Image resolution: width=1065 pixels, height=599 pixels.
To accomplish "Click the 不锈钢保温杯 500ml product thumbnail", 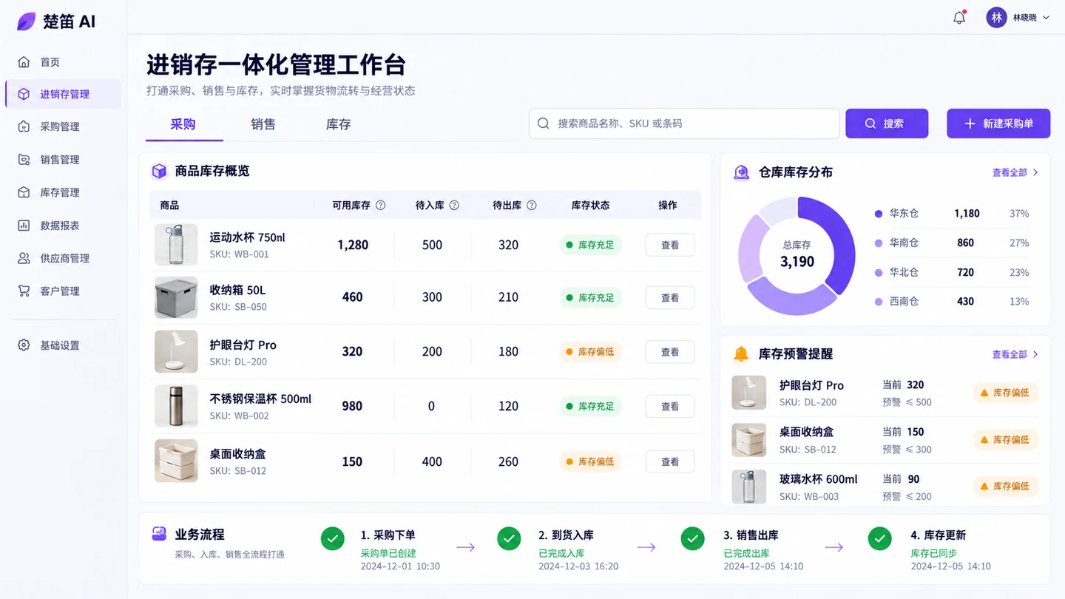I will click(176, 406).
